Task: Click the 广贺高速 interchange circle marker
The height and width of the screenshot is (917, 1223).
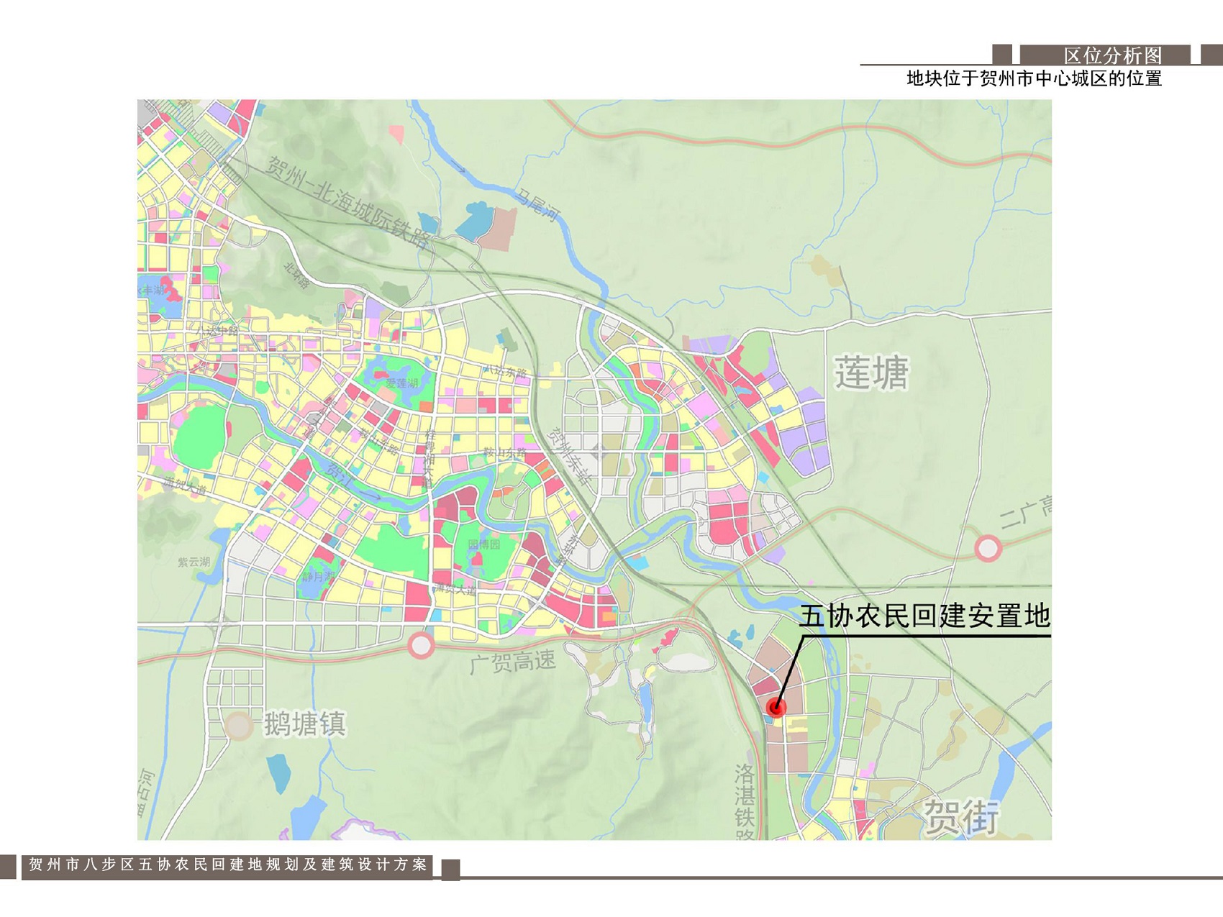Action: 421,645
